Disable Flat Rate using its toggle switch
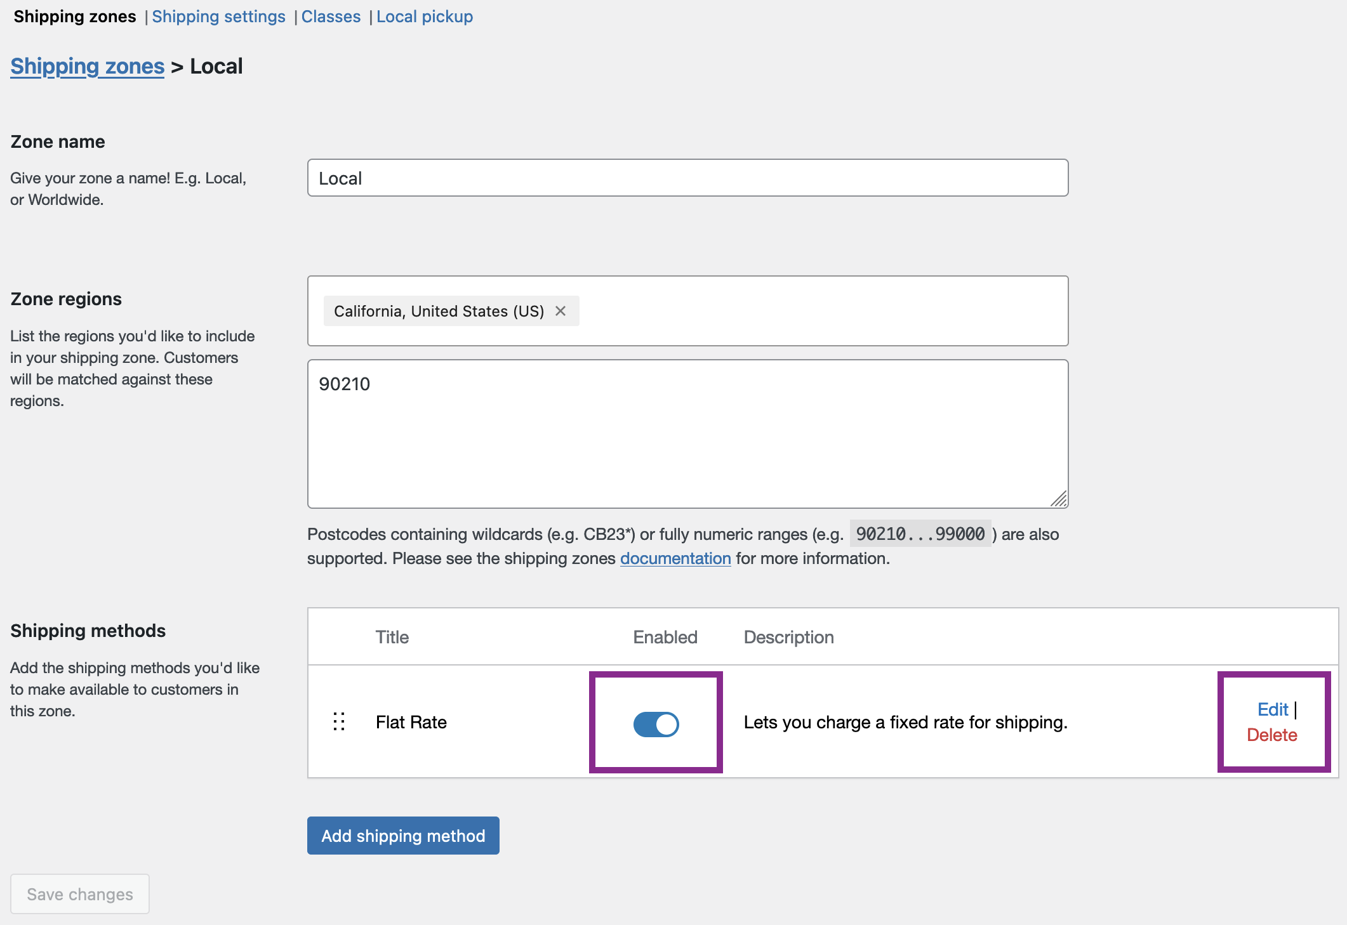1347x925 pixels. [656, 724]
